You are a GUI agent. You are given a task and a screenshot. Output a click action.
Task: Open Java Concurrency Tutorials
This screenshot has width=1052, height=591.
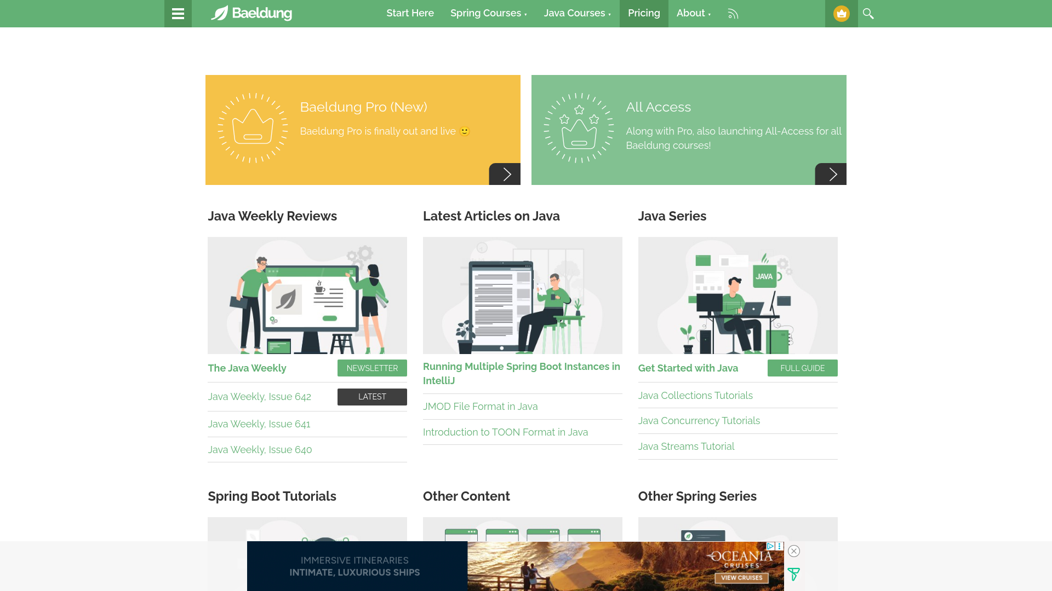pyautogui.click(x=699, y=421)
